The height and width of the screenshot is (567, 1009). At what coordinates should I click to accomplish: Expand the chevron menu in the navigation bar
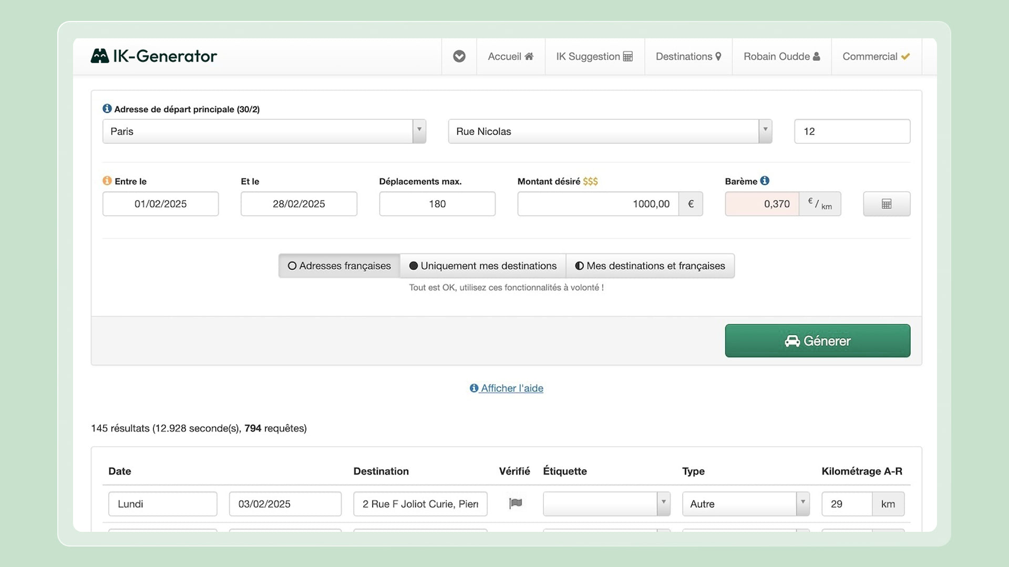pyautogui.click(x=459, y=56)
